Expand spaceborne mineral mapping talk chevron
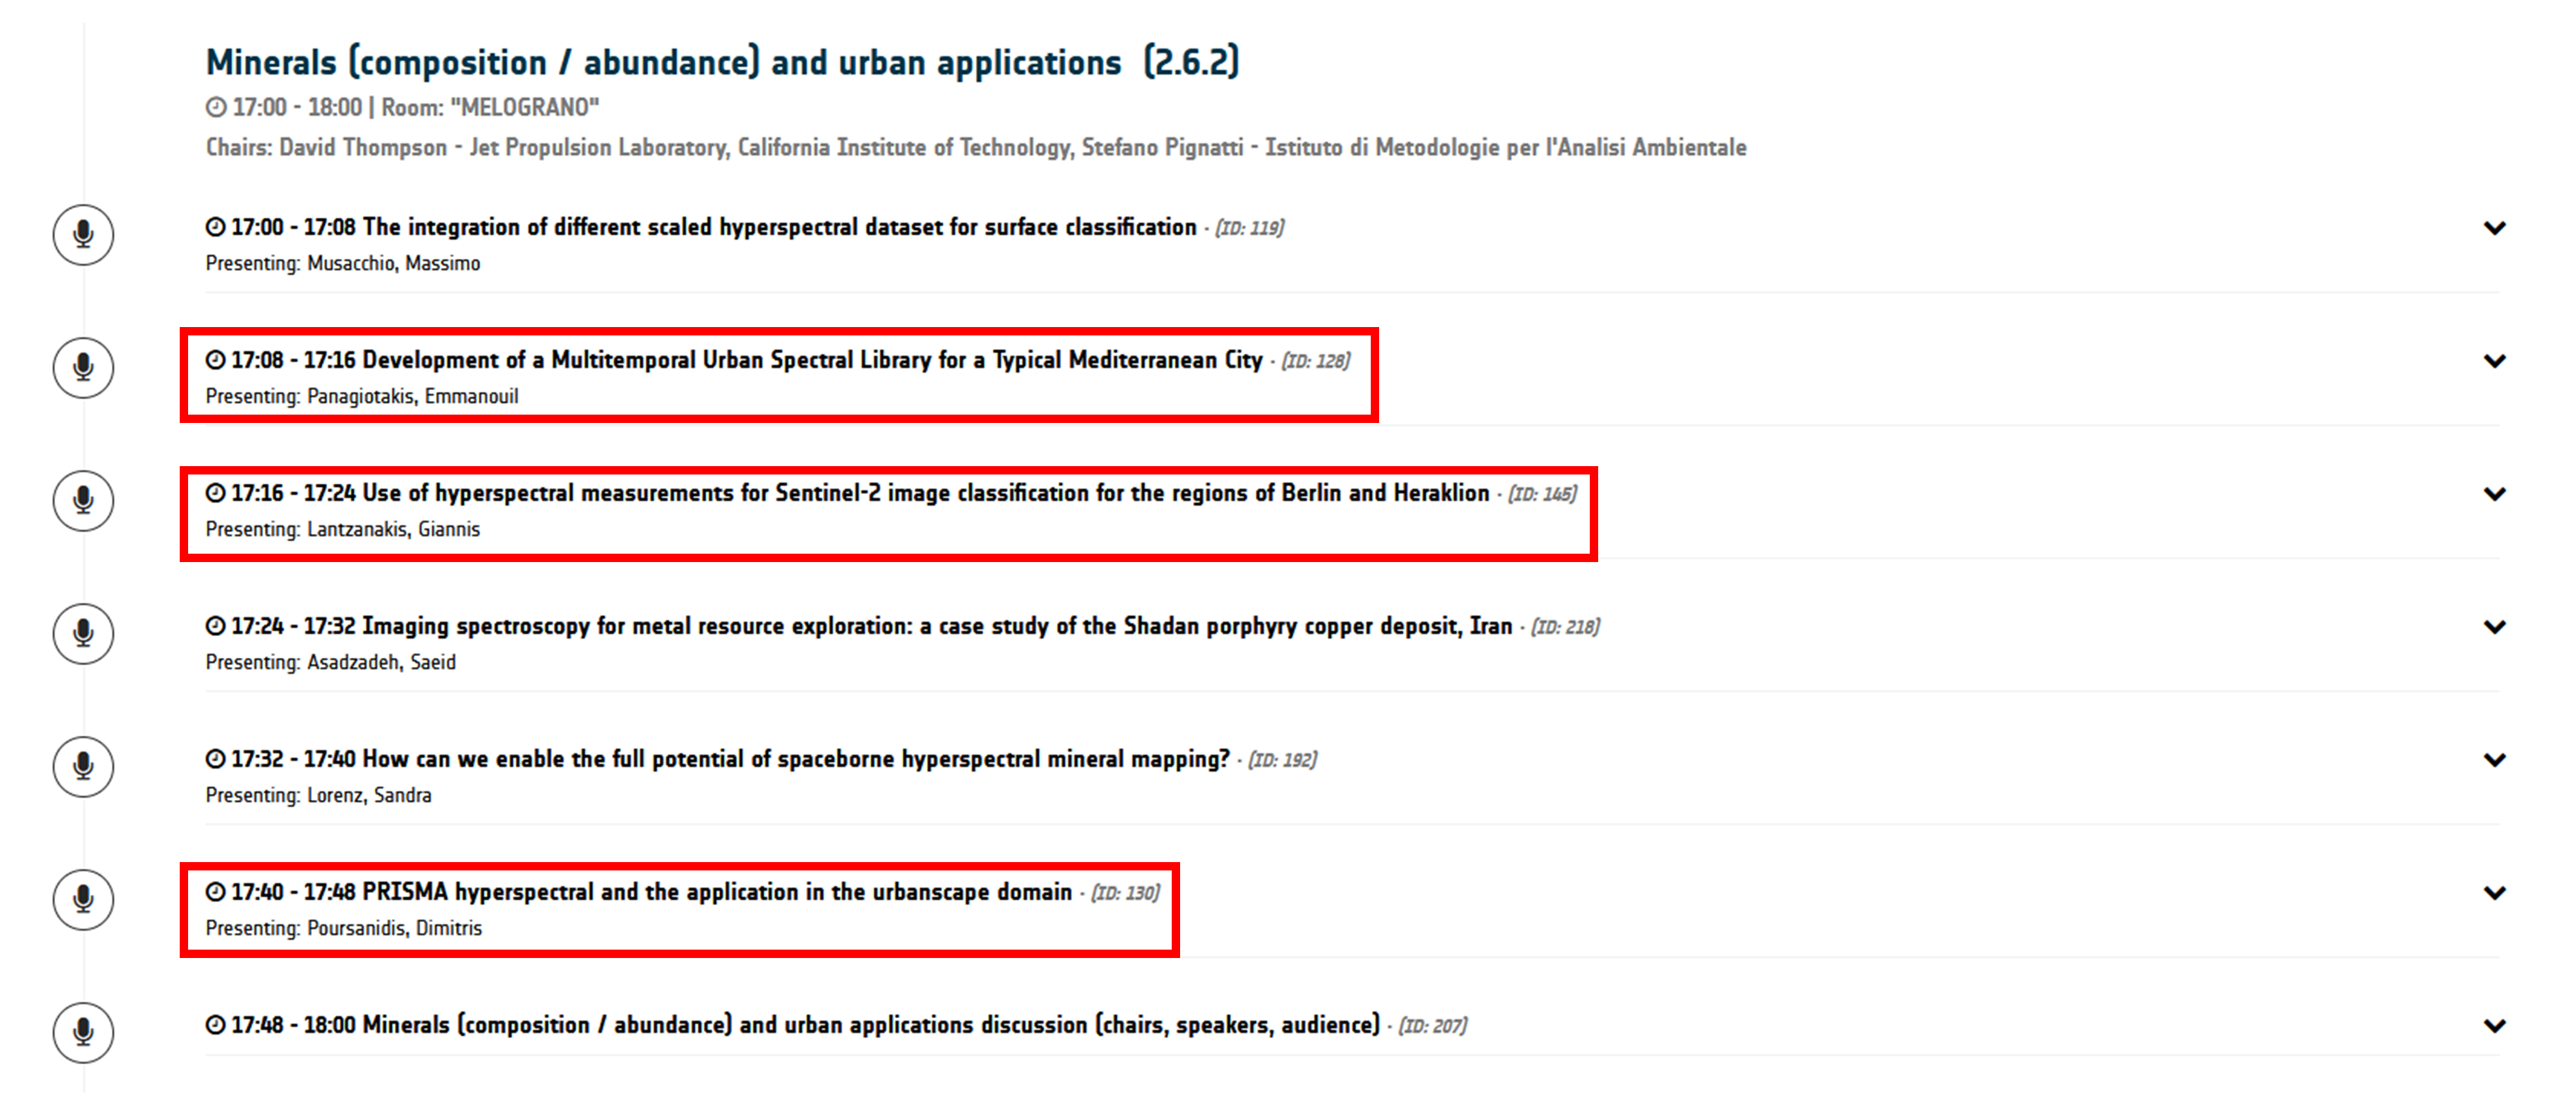Image resolution: width=2576 pixels, height=1108 pixels. 2494,759
